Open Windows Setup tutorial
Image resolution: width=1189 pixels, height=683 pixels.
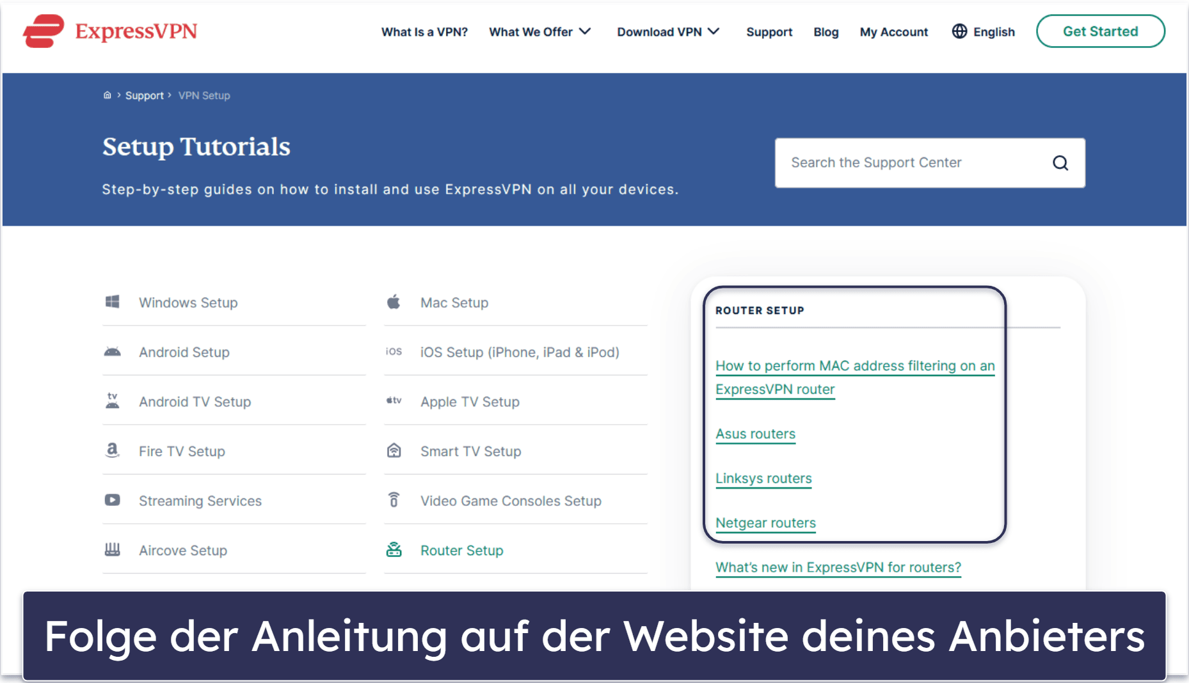[x=188, y=302]
